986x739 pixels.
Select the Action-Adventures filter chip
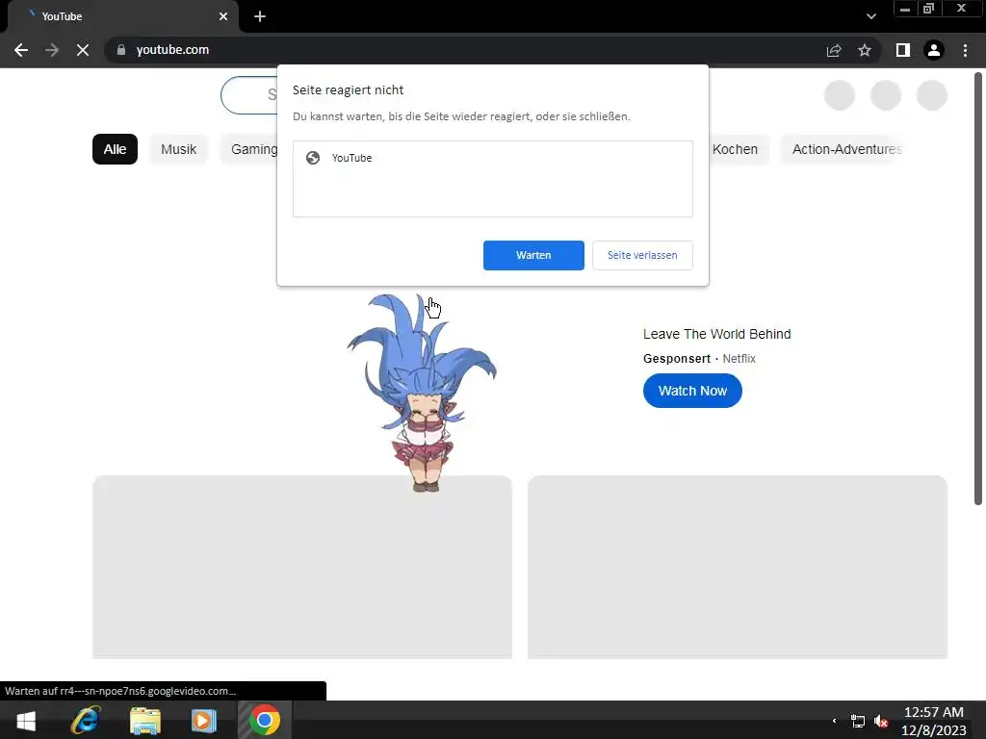point(844,149)
